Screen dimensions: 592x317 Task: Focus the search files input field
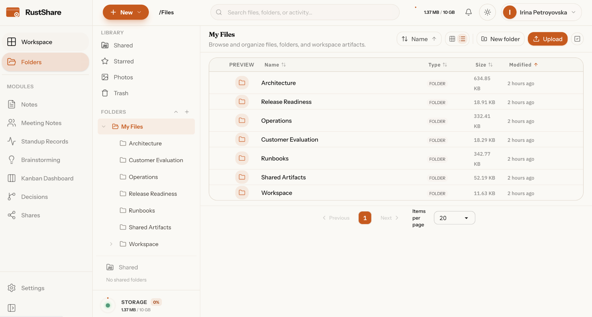(x=305, y=12)
